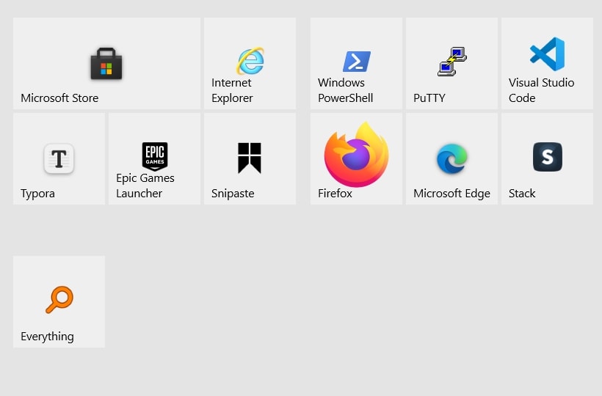The height and width of the screenshot is (396, 602).
Task: Open Visual Studio Code icon
Action: coord(547,54)
